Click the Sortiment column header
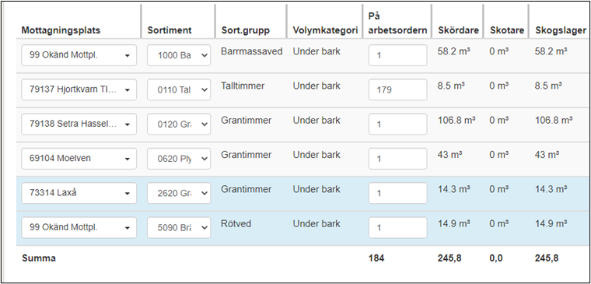This screenshot has width=591, height=284. click(170, 30)
